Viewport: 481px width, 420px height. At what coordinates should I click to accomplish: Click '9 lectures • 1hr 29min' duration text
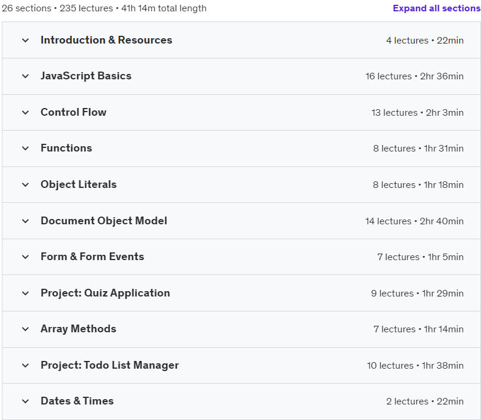pyautogui.click(x=417, y=294)
